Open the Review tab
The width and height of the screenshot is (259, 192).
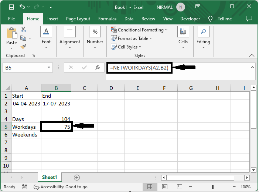(148, 19)
